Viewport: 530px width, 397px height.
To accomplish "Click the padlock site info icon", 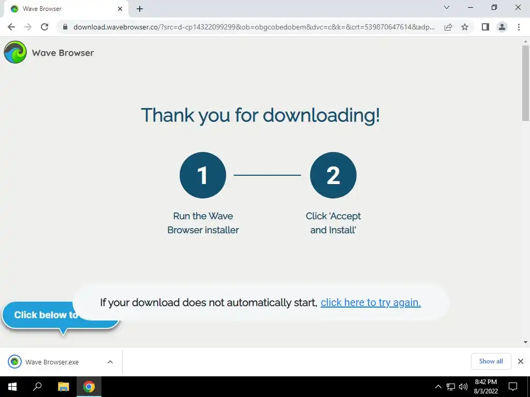I will point(65,27).
